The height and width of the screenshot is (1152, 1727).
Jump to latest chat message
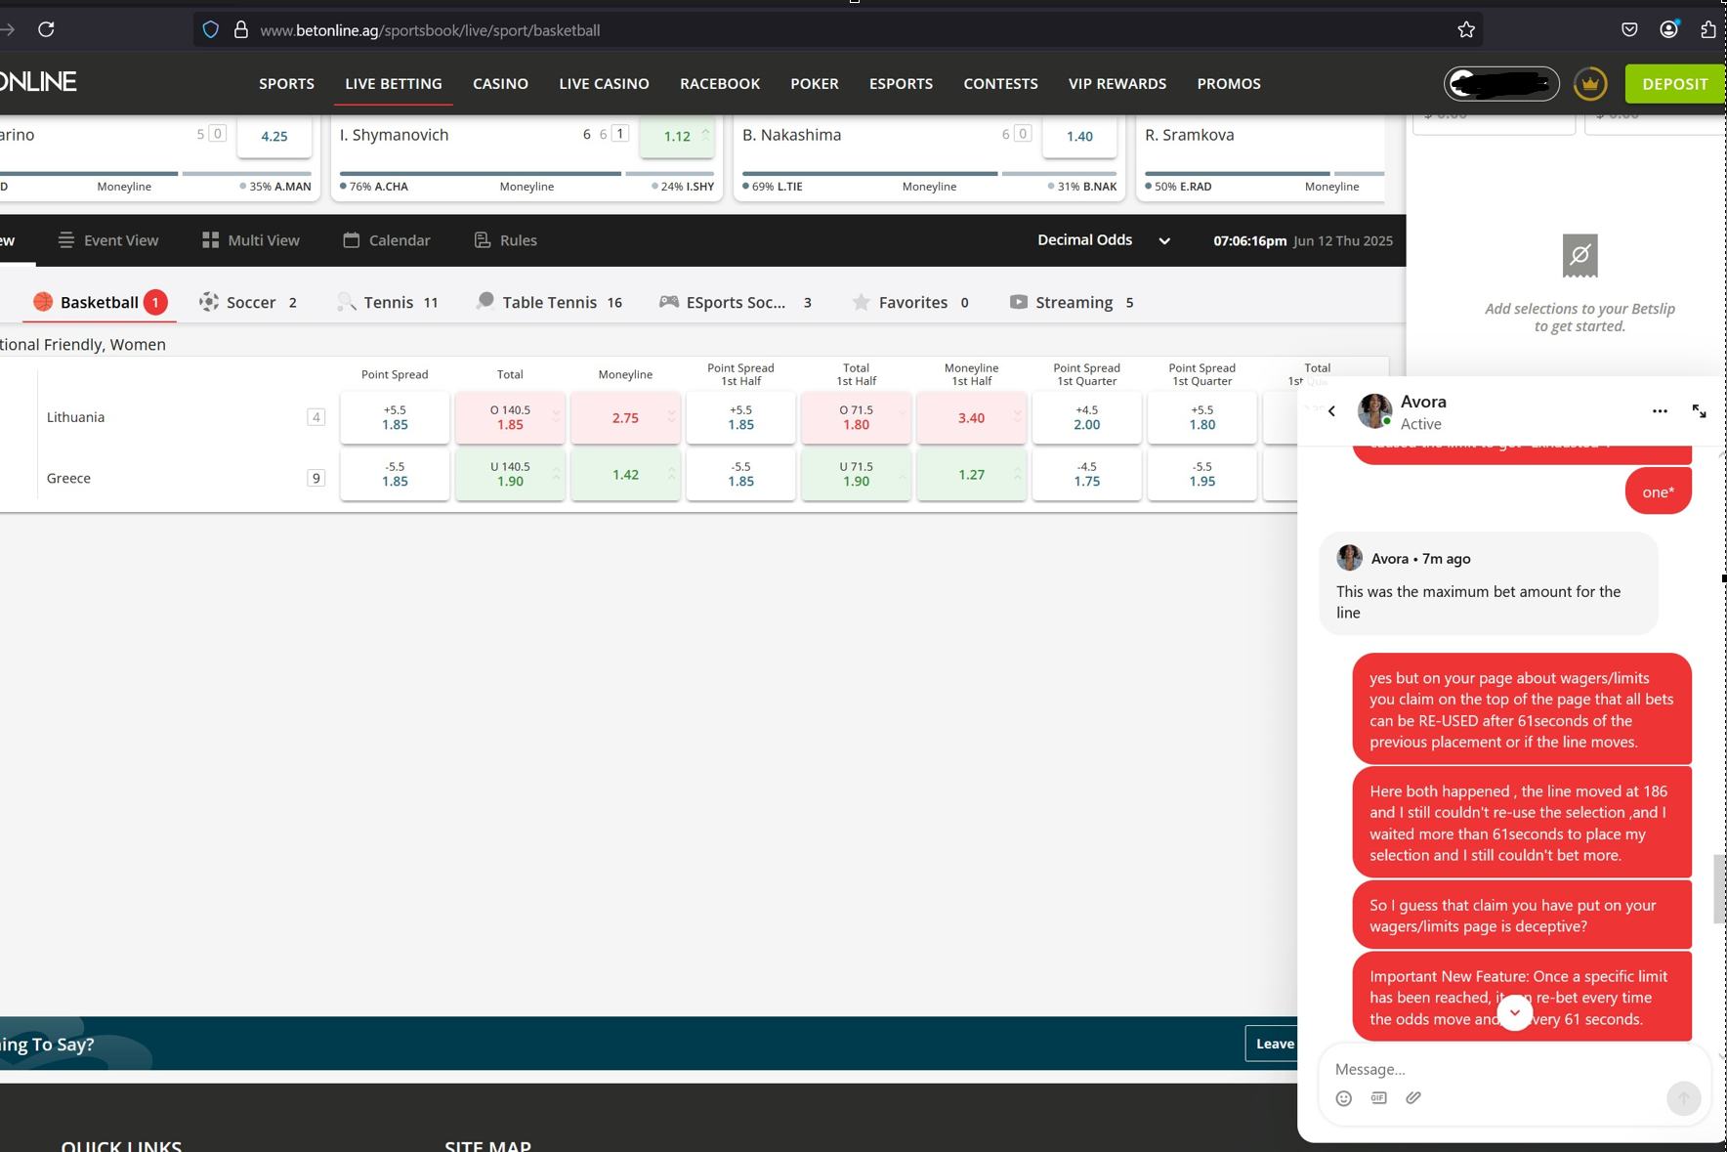point(1515,1012)
